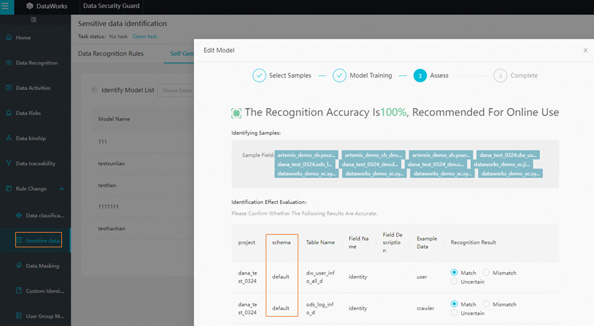
Task: Click the Data Recognition sidebar icon
Action: (x=9, y=63)
